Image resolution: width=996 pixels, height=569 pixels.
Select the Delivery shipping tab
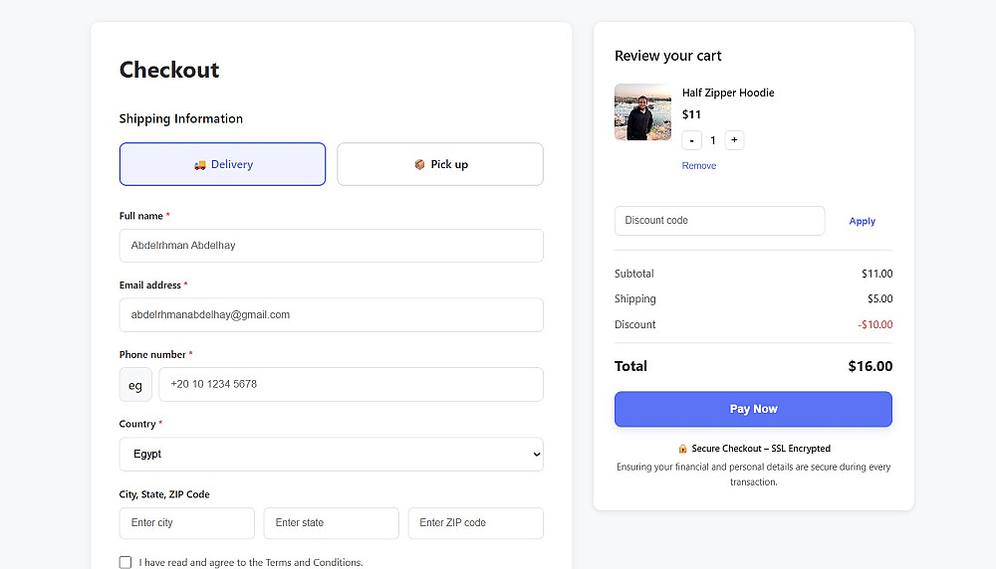[222, 164]
